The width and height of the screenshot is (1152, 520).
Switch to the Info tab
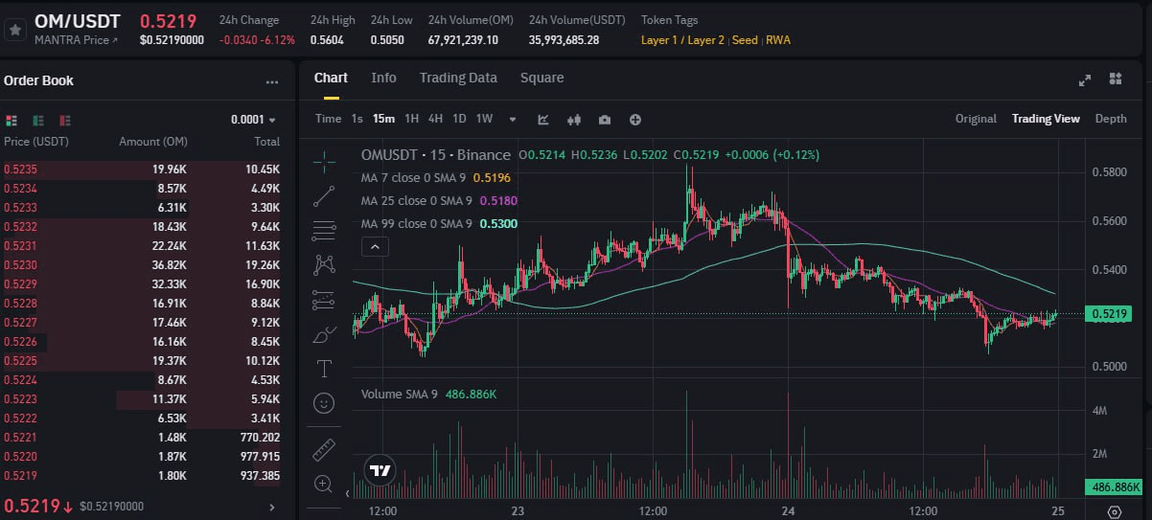point(383,78)
